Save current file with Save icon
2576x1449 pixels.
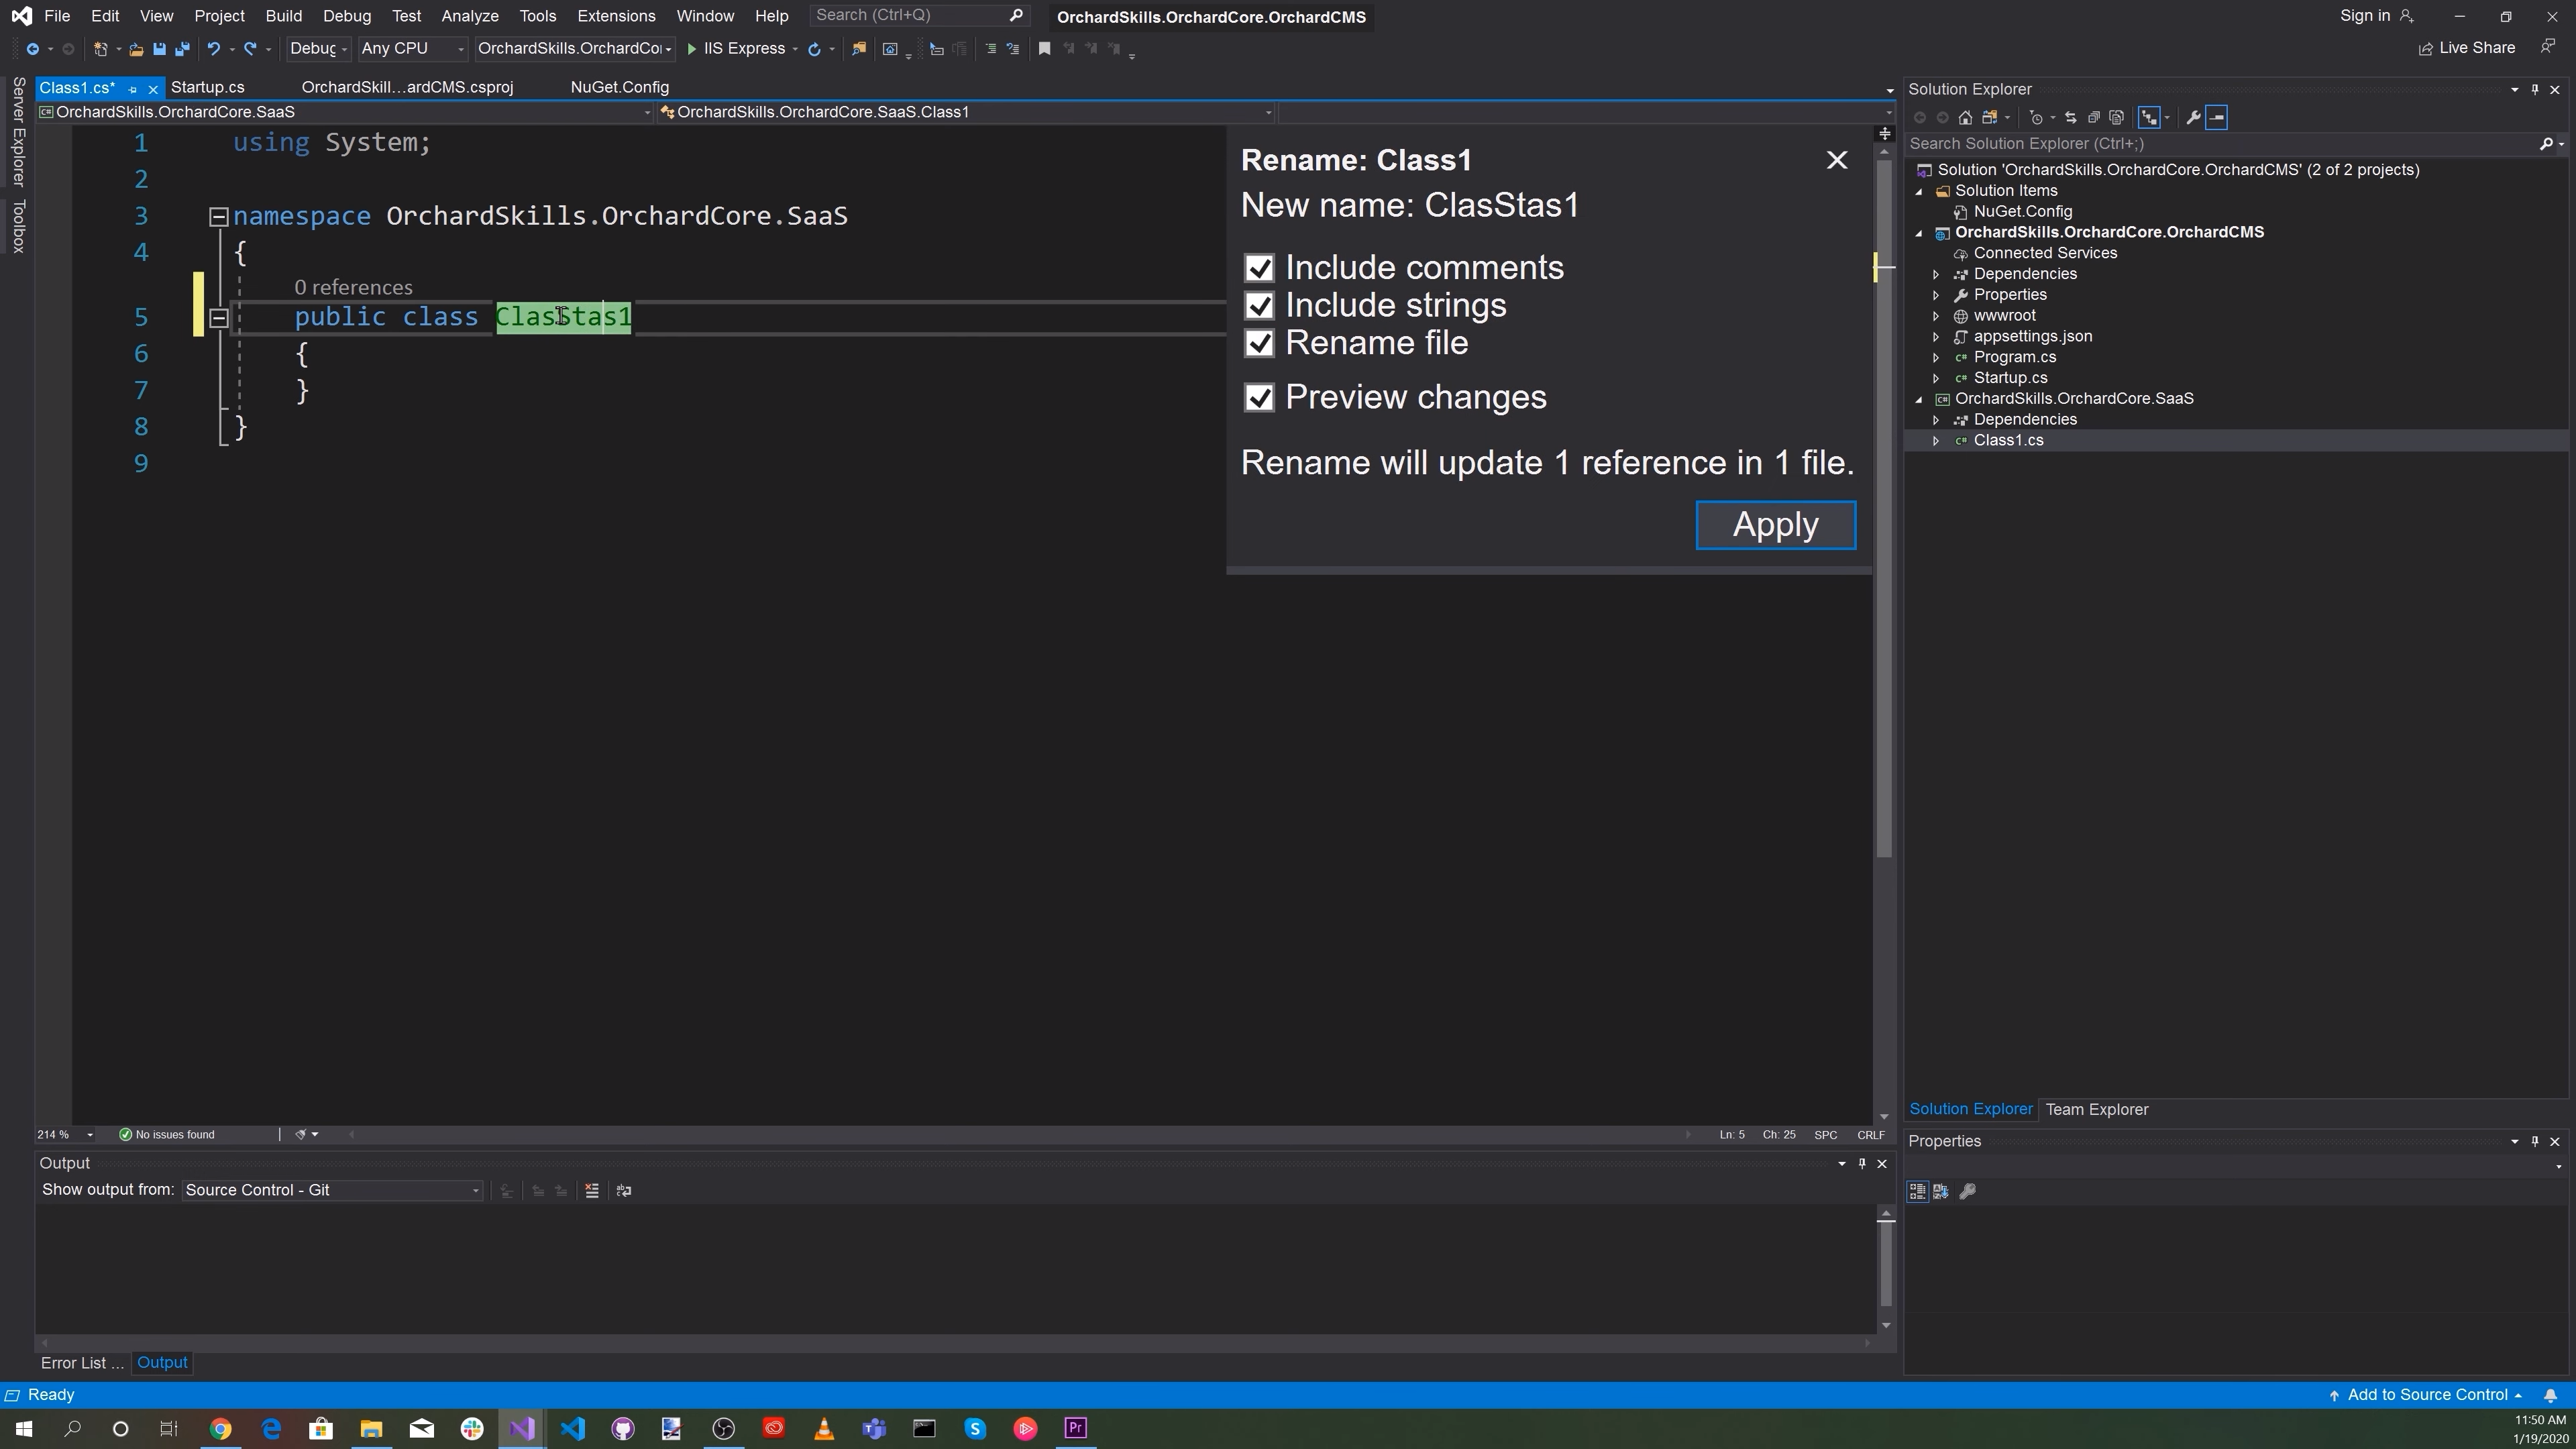coord(159,49)
